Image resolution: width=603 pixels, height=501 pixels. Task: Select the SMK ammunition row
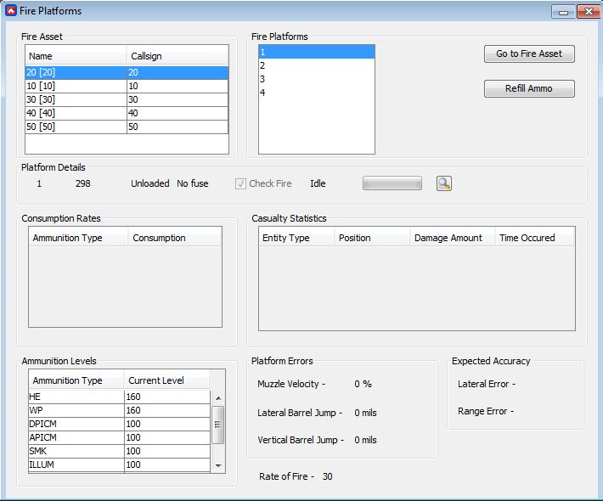119,451
